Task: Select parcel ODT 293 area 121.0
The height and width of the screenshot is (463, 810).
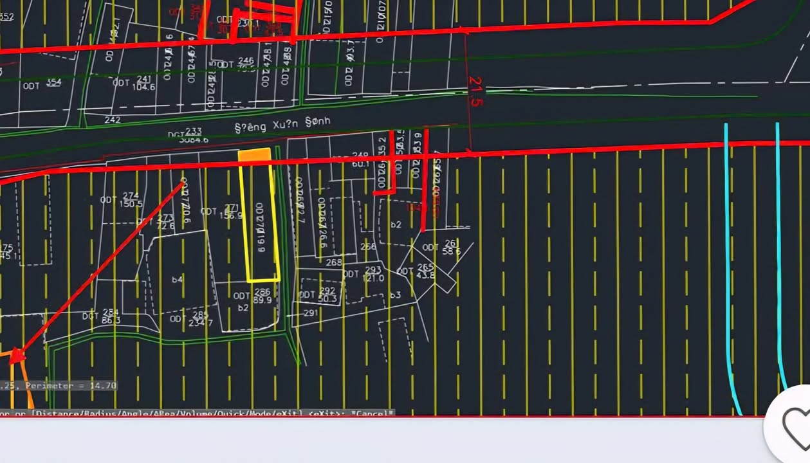Action: 363,274
